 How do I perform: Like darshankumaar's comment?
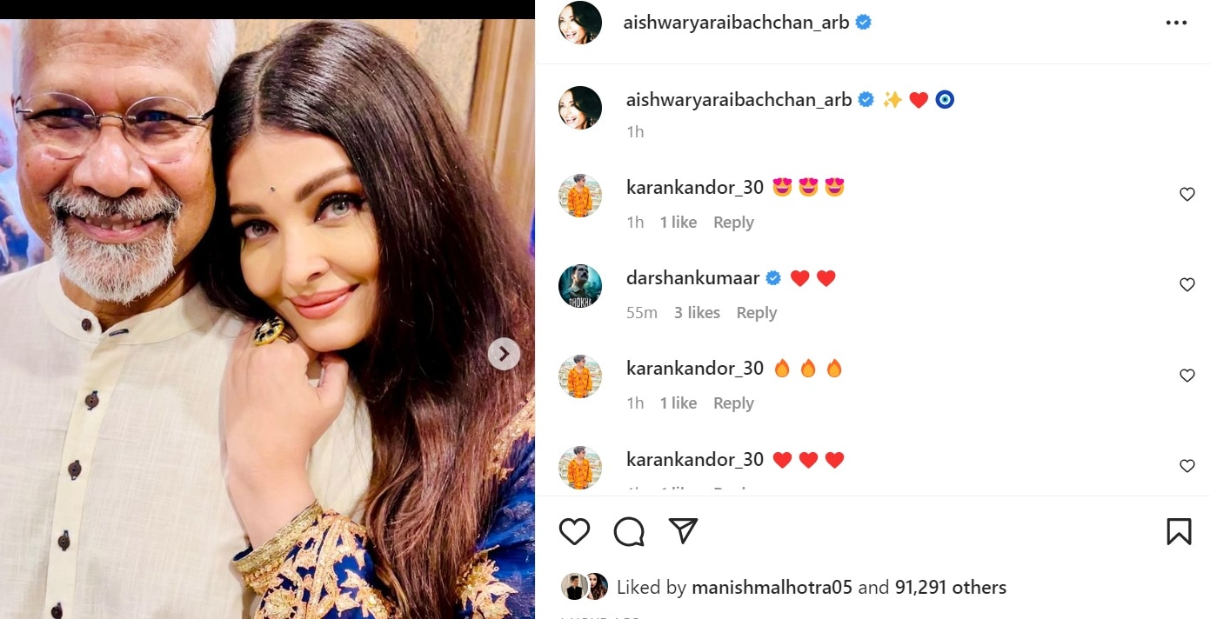[1187, 285]
